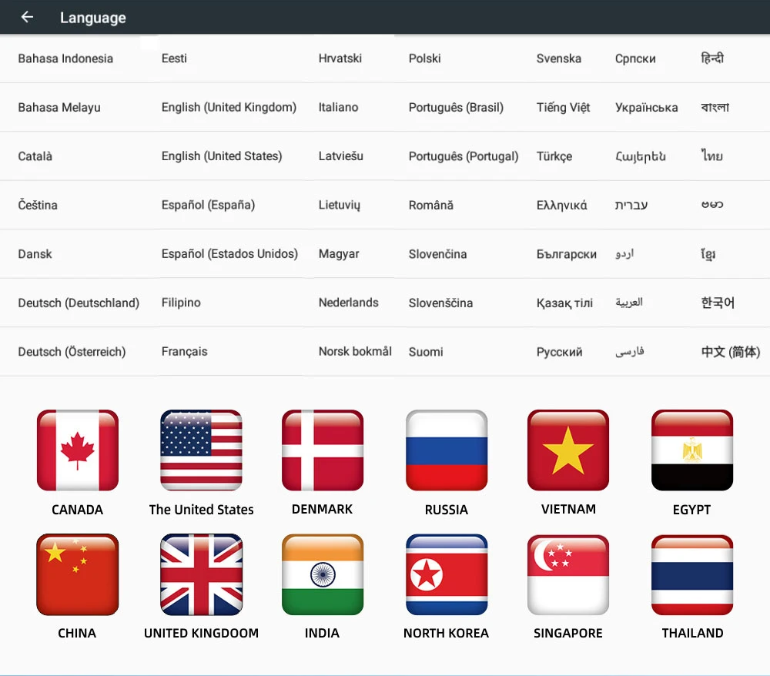Image resolution: width=770 pixels, height=676 pixels.
Task: Choose Українська language
Action: pos(646,108)
